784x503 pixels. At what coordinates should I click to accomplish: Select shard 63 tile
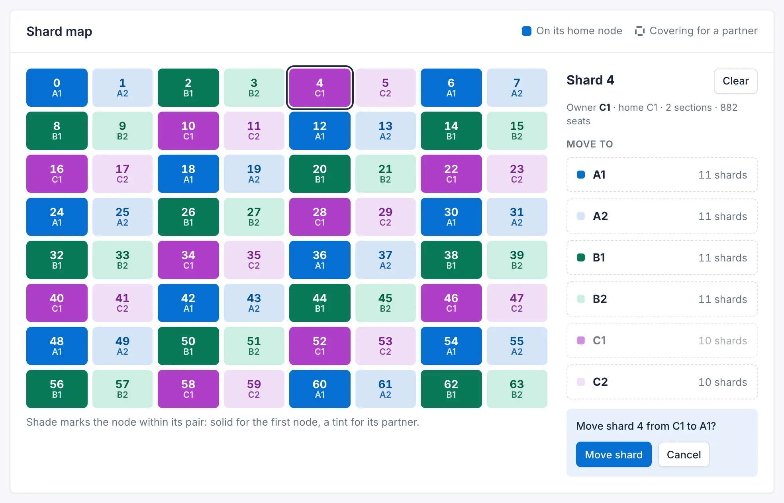click(517, 389)
